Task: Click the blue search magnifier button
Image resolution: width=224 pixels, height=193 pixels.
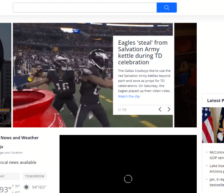Action: [x=167, y=8]
